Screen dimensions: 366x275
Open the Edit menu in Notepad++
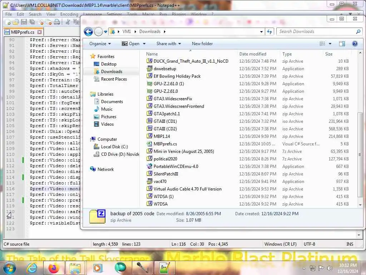coord(20,14)
